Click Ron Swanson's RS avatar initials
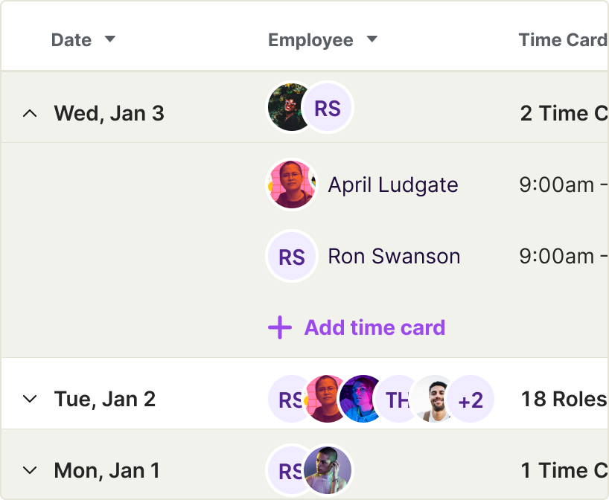Image resolution: width=609 pixels, height=500 pixels. (291, 256)
